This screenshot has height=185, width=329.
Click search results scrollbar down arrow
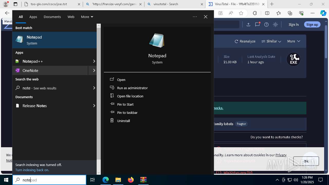click(x=99, y=173)
